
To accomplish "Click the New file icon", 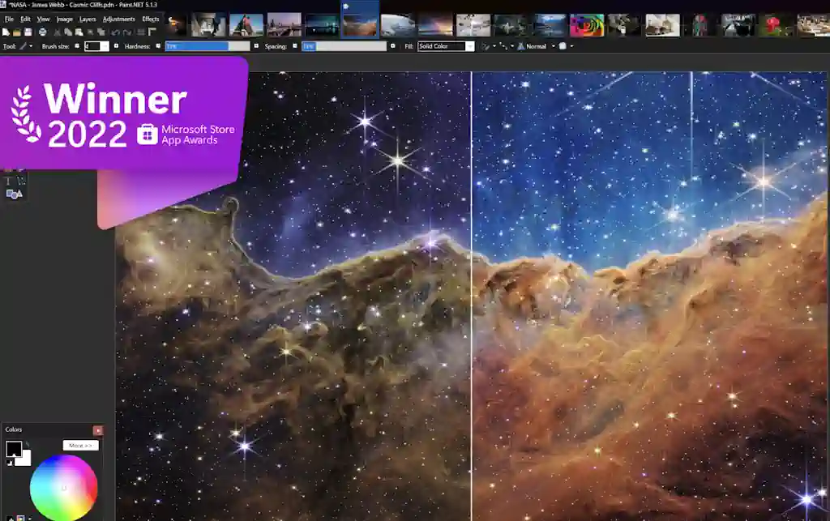I will pyautogui.click(x=6, y=32).
